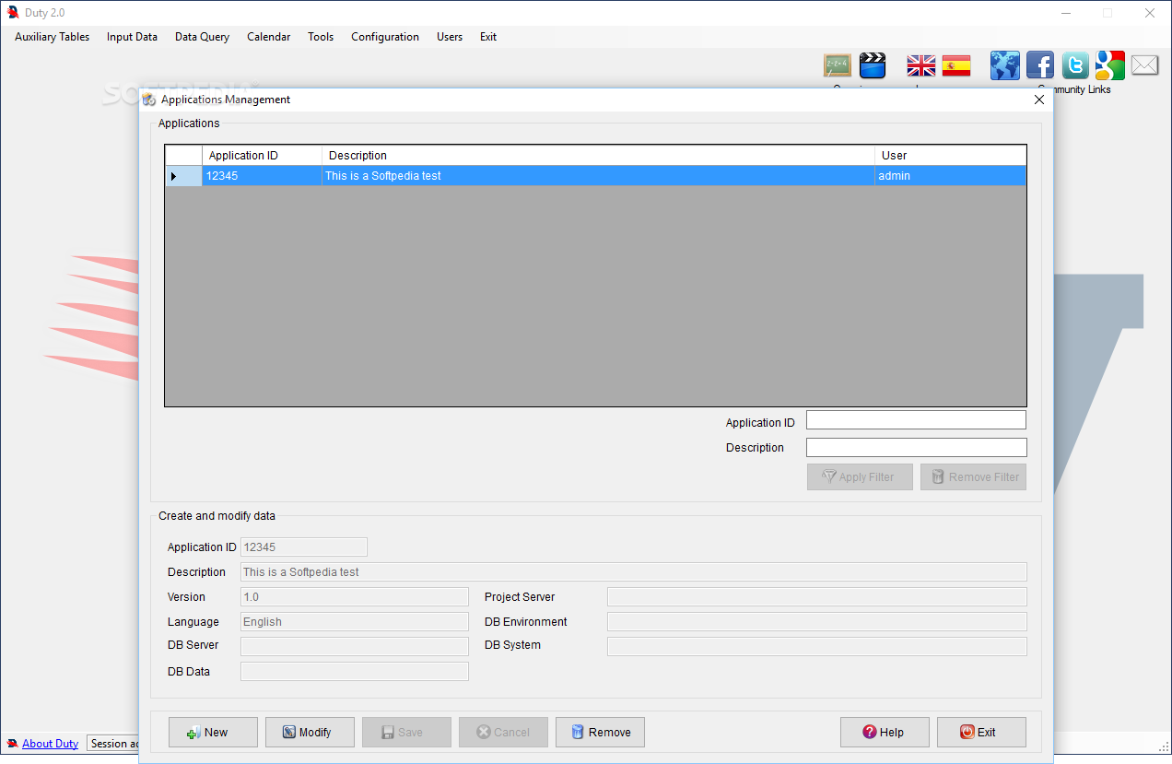Select the admin user cell

click(x=950, y=176)
